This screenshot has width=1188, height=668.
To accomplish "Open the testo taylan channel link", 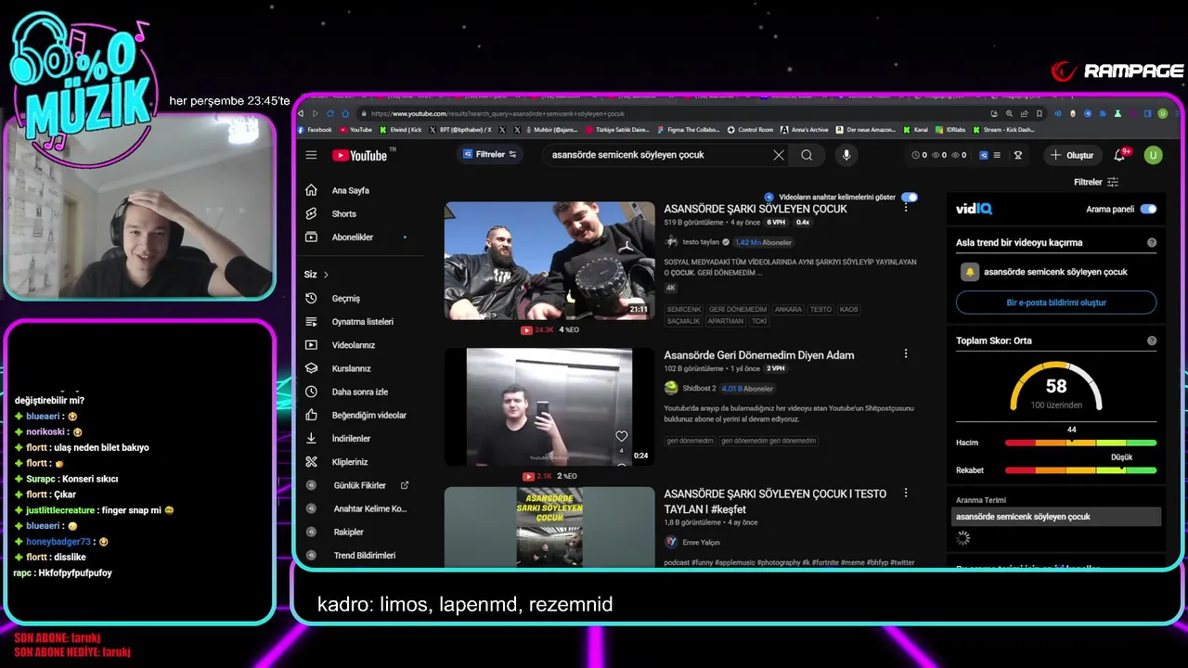I will point(703,242).
